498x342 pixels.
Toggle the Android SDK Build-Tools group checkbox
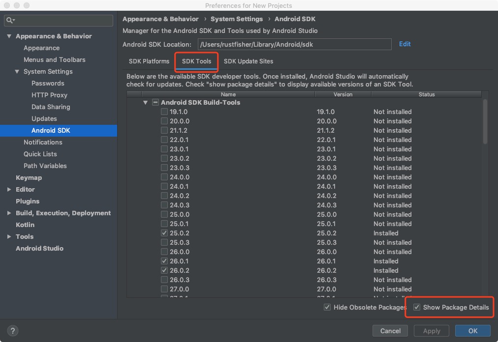[x=155, y=103]
